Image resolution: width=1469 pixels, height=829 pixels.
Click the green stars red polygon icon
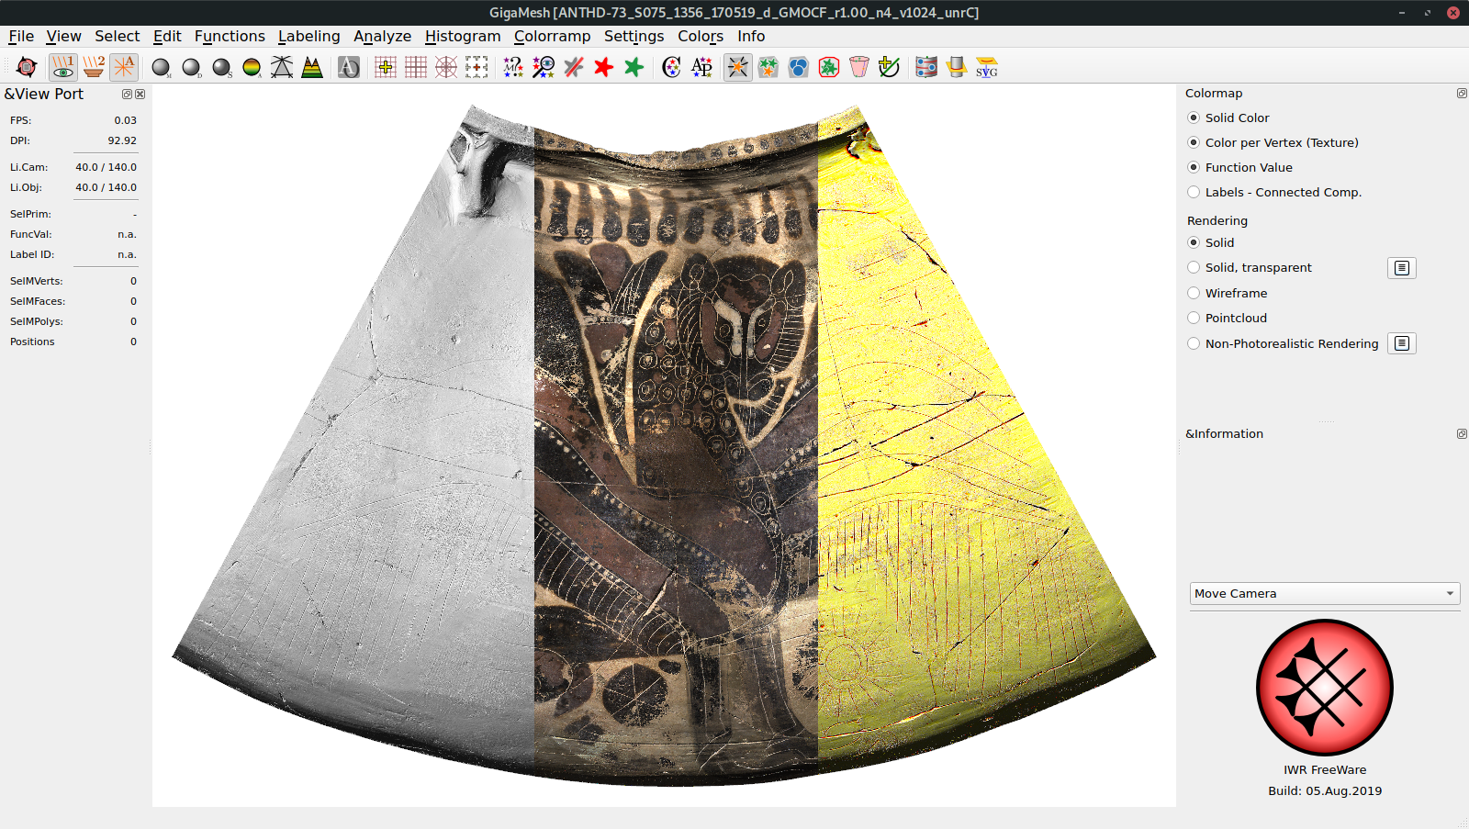pyautogui.click(x=829, y=67)
